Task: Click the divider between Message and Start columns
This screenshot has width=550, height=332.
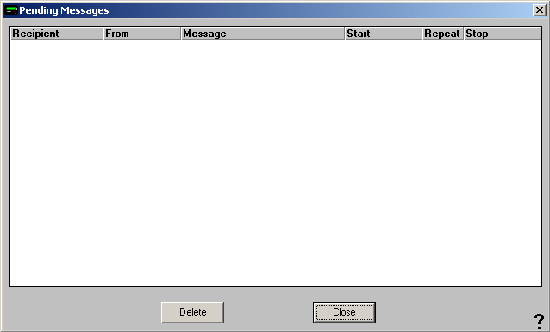Action: (345, 34)
